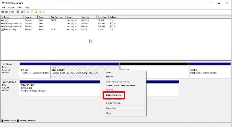Click the (C:) drive icon in volume list
Viewport: 232px width, 127px height.
tap(2, 20)
